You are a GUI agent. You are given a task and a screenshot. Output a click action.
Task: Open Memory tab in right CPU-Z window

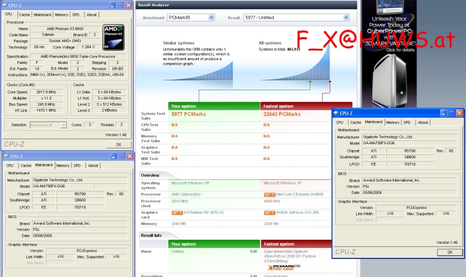[x=393, y=122]
